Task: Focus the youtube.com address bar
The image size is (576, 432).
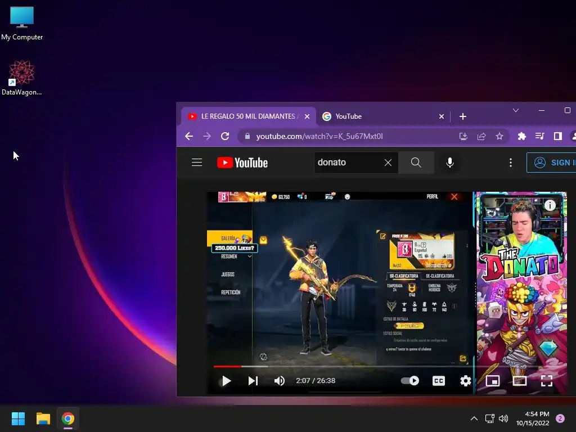Action: [319, 136]
